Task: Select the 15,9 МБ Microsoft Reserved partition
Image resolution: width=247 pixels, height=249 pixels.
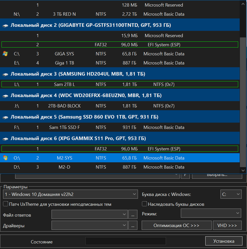Action: (120, 36)
